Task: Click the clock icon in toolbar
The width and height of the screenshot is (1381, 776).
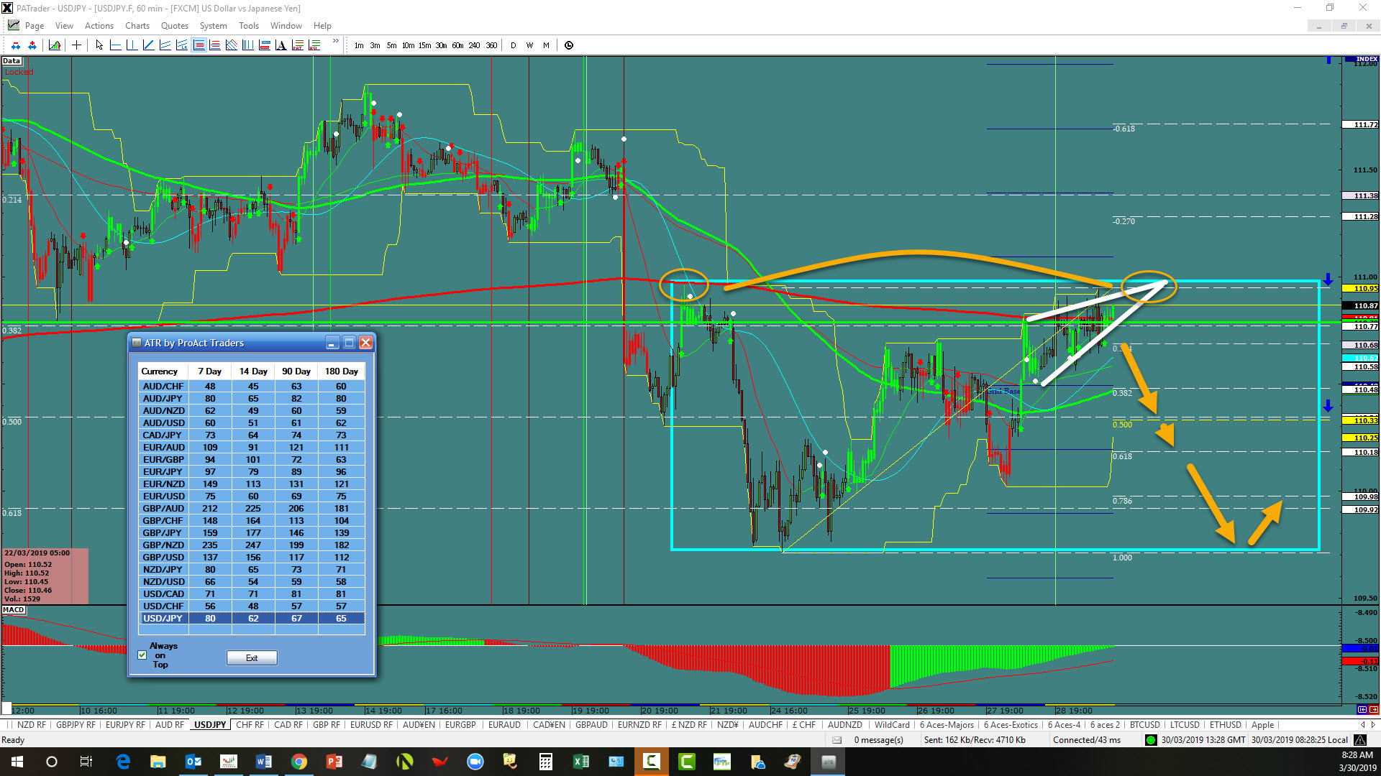Action: coord(569,45)
